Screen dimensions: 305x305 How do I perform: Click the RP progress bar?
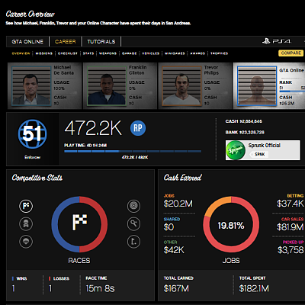[x=133, y=151]
